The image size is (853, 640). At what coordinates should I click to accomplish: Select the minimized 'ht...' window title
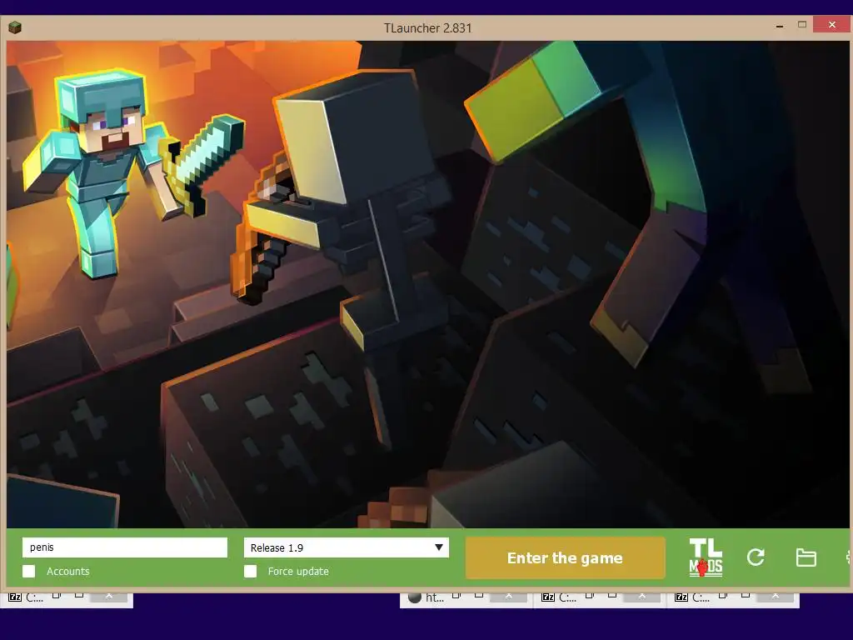pos(435,597)
